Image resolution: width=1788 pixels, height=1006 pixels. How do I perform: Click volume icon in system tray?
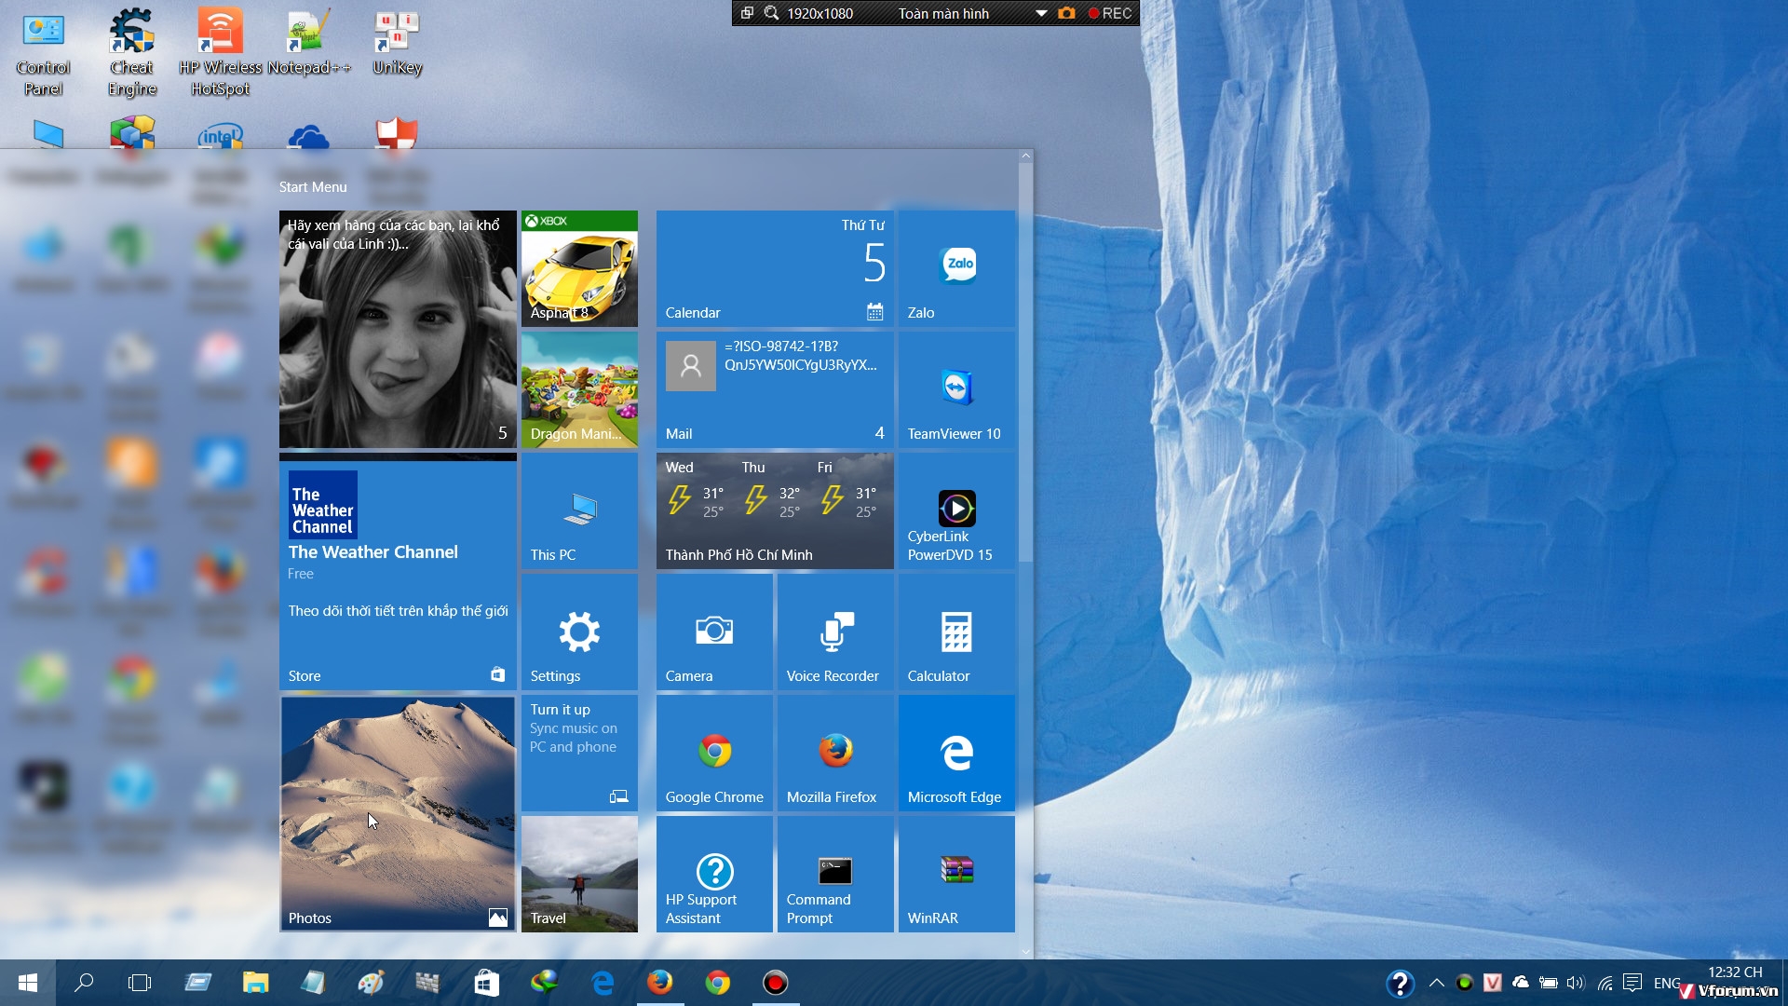[1576, 983]
